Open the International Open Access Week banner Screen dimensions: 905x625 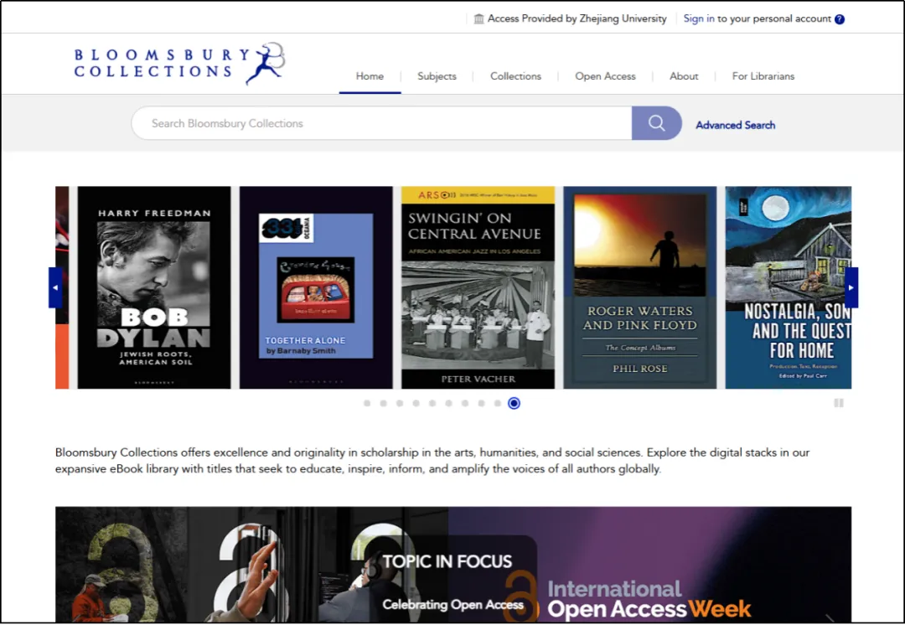pos(453,565)
